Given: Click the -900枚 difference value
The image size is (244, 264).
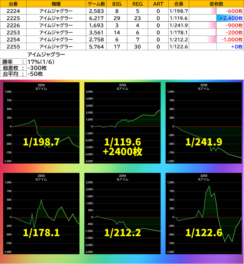Looking at the screenshot, I should coord(234,25).
